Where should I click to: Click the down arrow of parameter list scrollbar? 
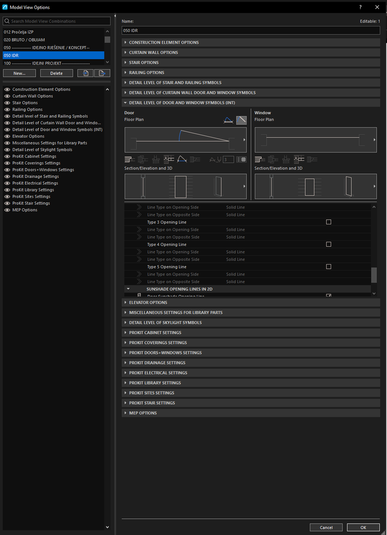[x=374, y=293]
